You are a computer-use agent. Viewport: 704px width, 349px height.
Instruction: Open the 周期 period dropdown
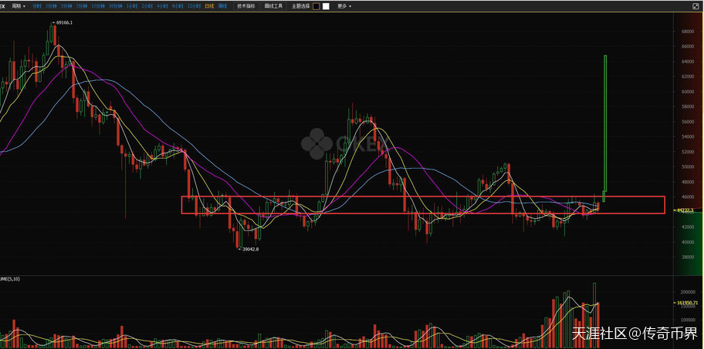tap(19, 6)
